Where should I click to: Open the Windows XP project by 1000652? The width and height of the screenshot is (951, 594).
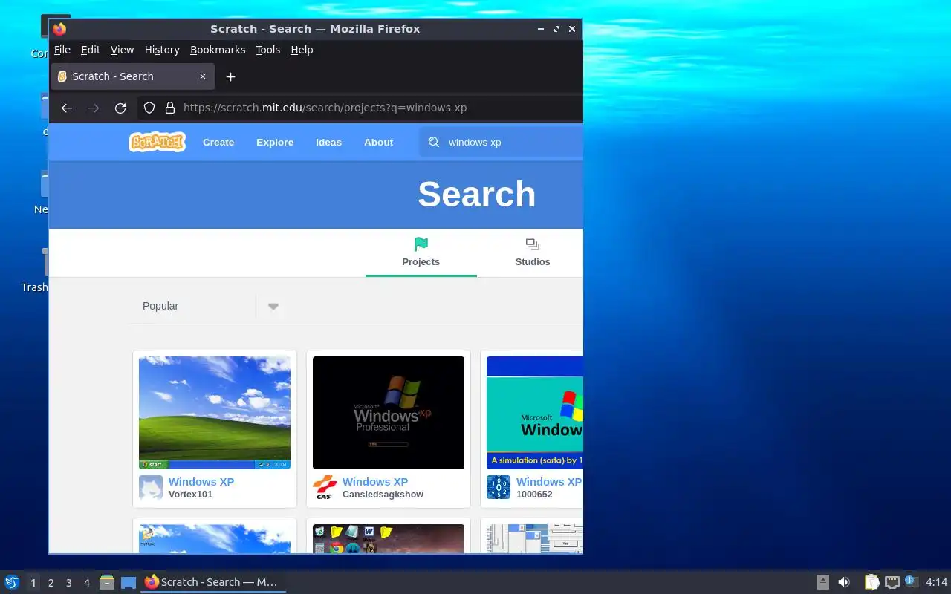[x=549, y=482]
